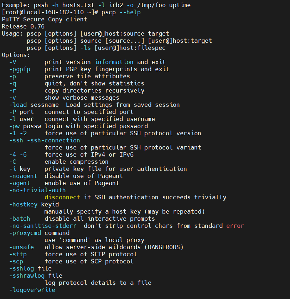Click the -sftp option
Image resolution: width=290 pixels, height=299 pixels.
(x=18, y=255)
